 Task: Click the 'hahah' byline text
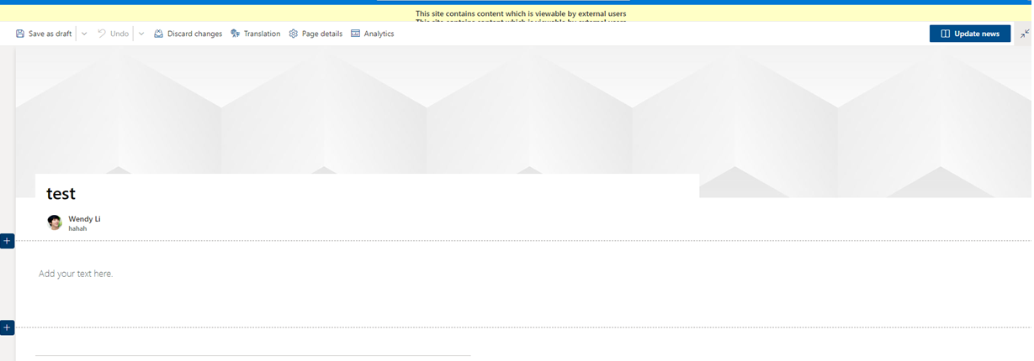77,228
